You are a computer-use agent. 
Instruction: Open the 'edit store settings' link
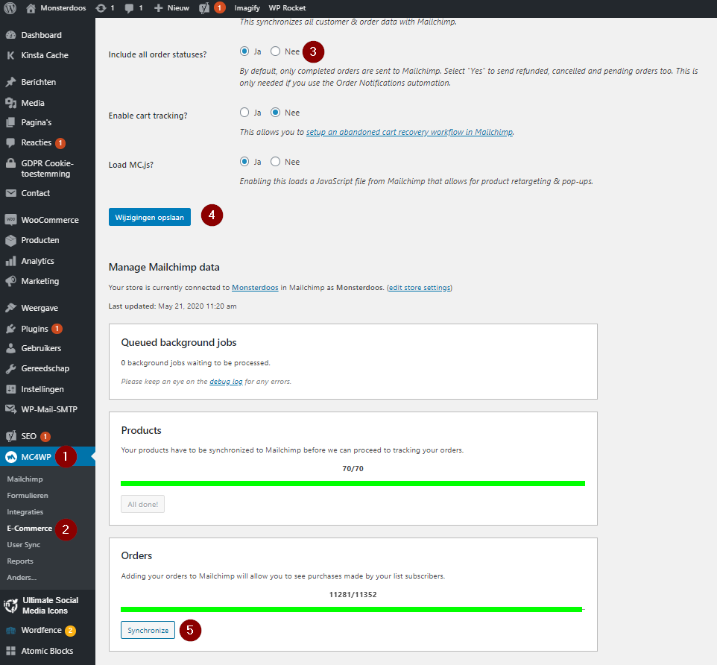point(419,288)
